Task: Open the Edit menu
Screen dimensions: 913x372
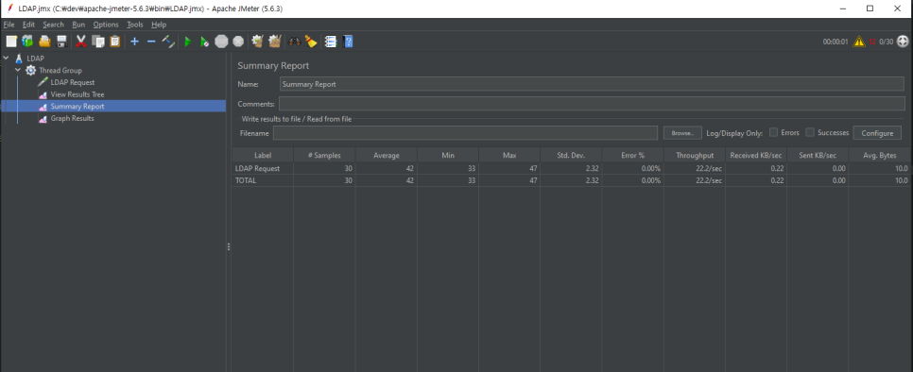Action: pyautogui.click(x=29, y=25)
